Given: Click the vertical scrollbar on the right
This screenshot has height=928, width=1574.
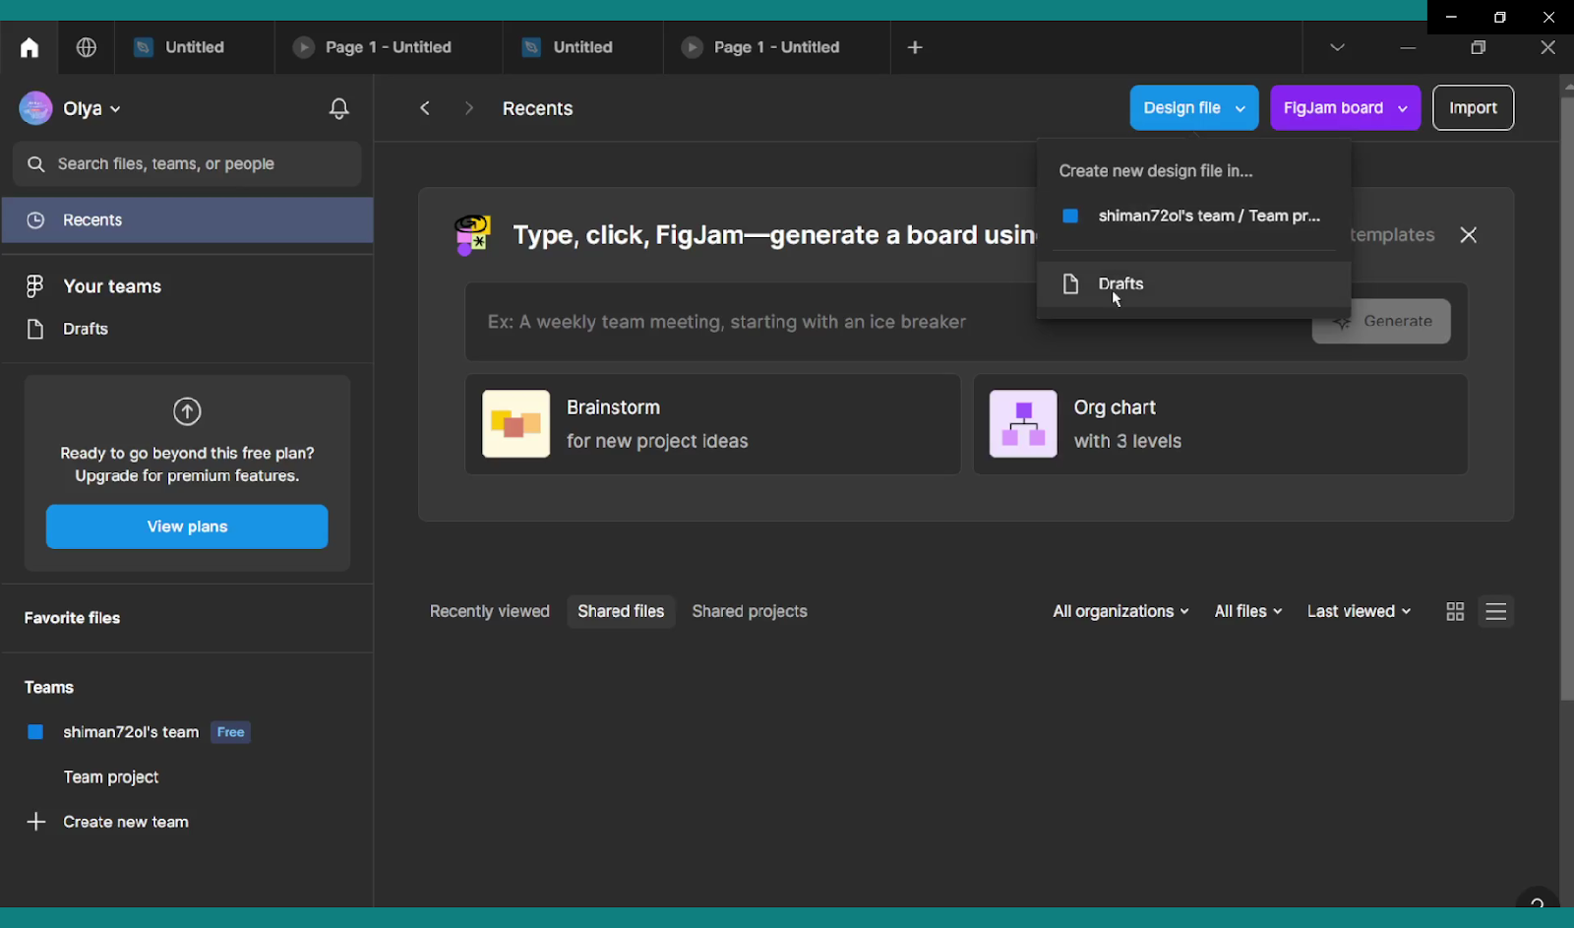Looking at the screenshot, I should coord(1567,399).
